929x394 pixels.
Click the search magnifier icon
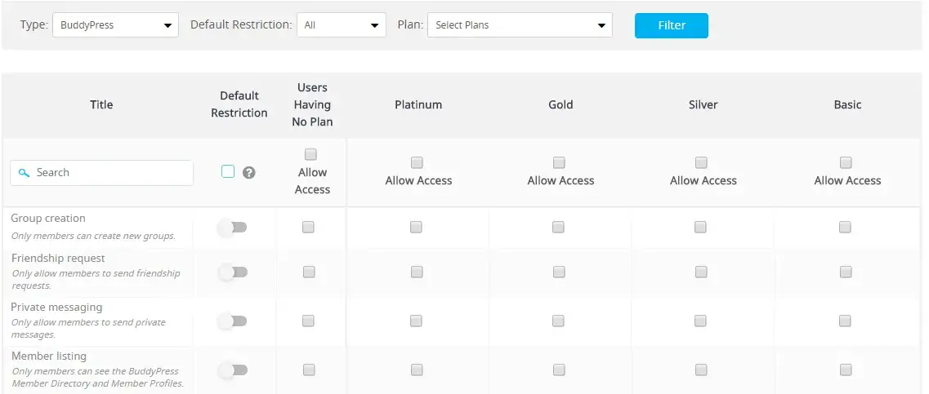pyautogui.click(x=24, y=173)
